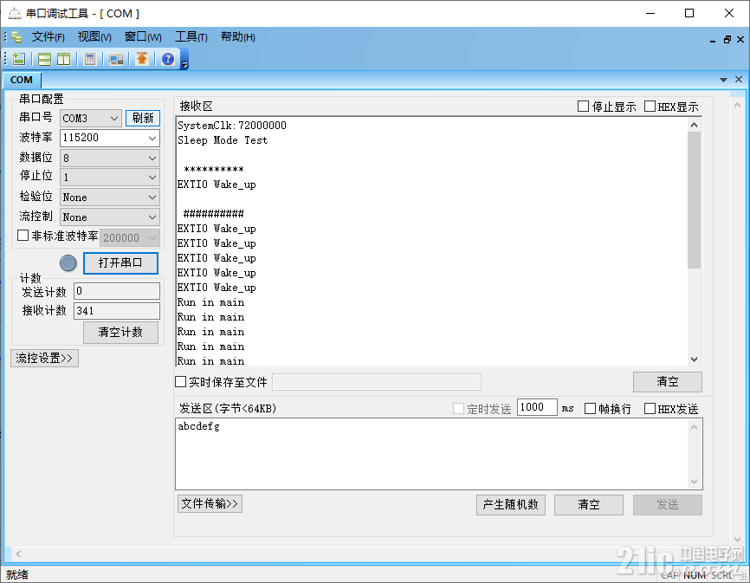Open the 串口号 COM3 dropdown

(90, 118)
